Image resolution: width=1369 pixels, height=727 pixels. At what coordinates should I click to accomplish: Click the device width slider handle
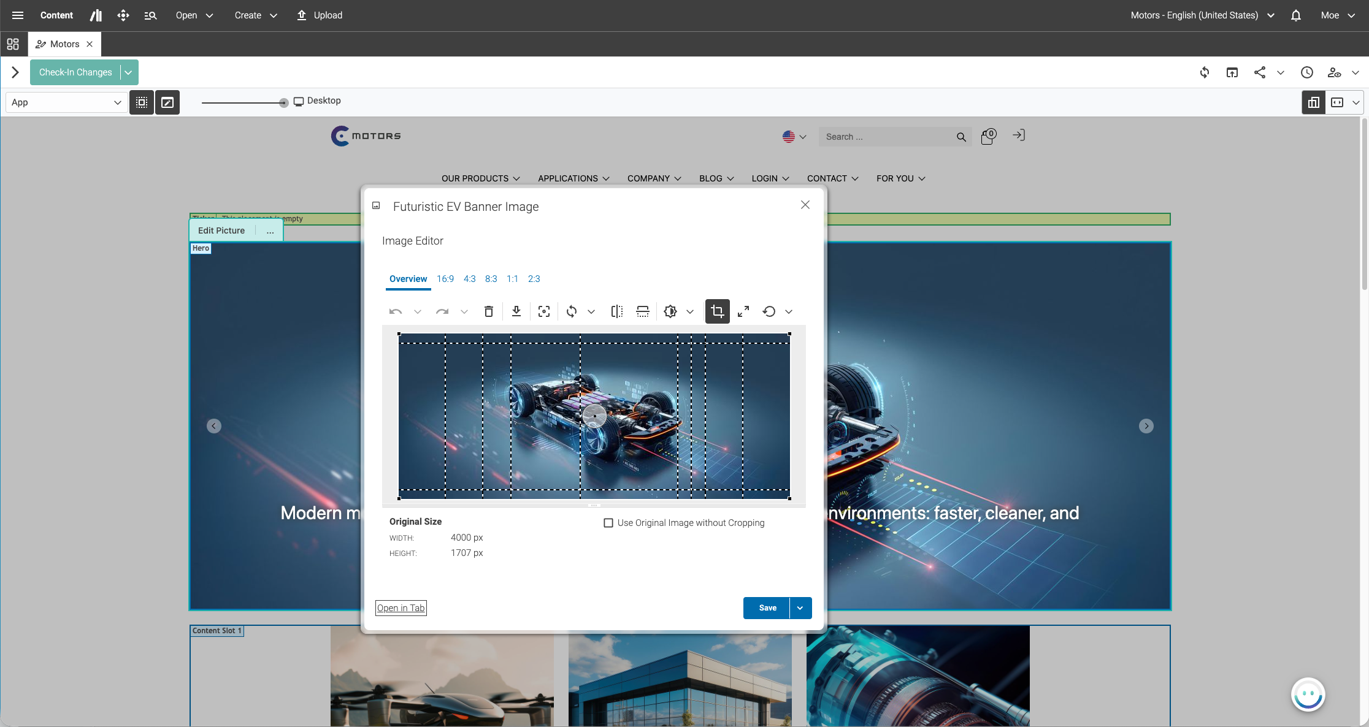(x=283, y=103)
